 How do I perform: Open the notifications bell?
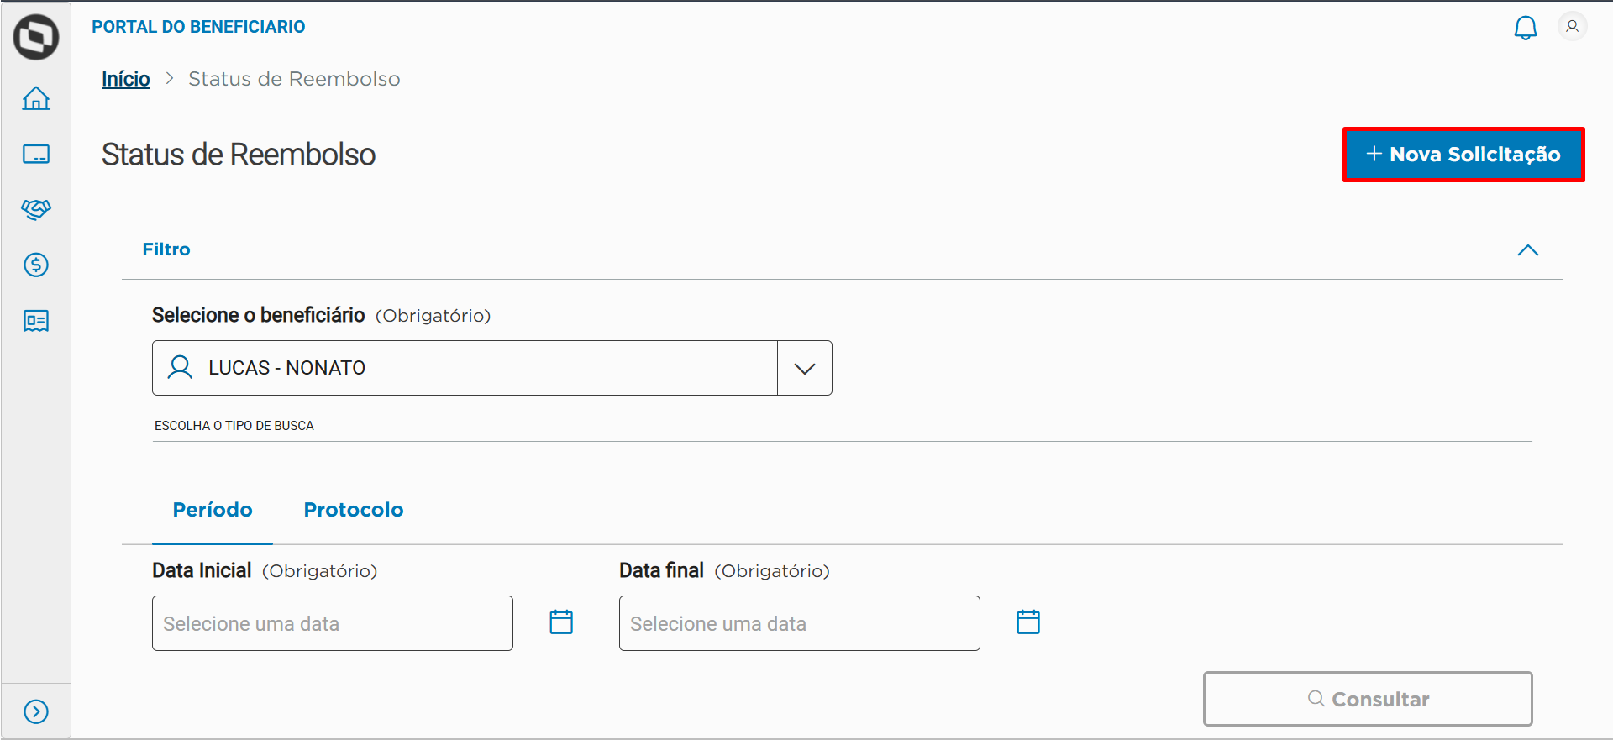coord(1525,28)
